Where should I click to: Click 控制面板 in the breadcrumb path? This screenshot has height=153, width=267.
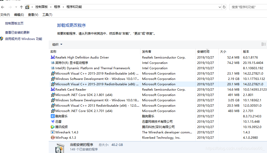pos(41,7)
